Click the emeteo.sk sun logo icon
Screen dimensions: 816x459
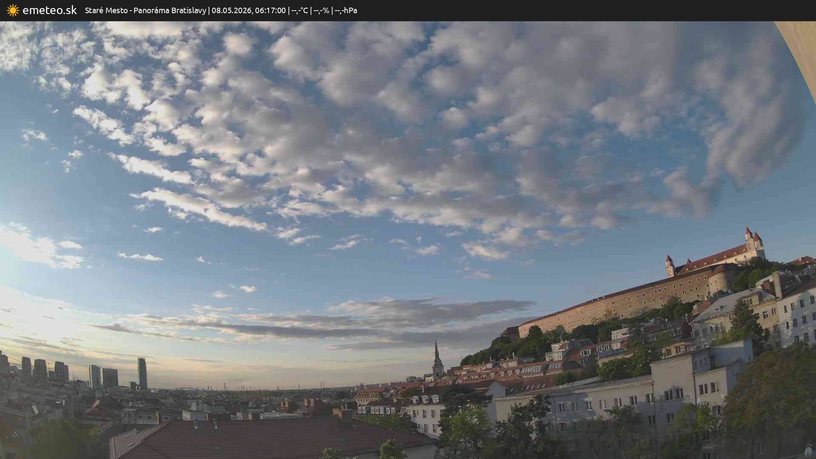click(13, 11)
